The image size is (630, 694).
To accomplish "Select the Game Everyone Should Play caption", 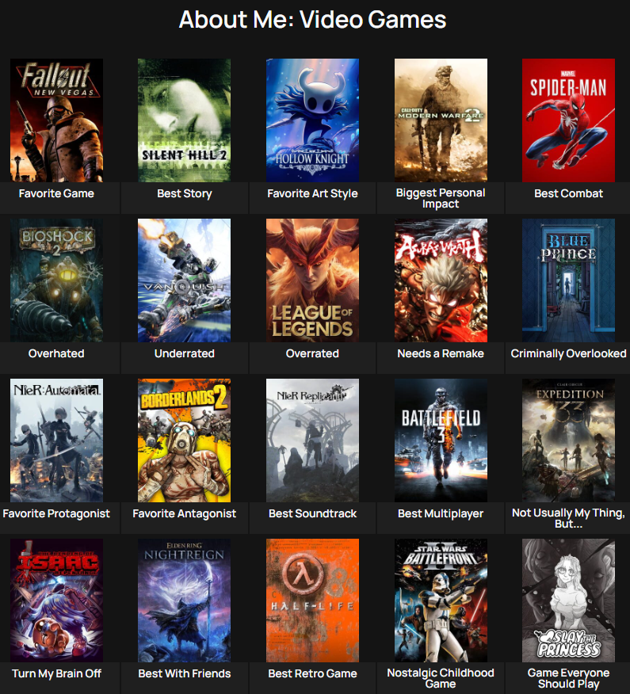I will [x=568, y=678].
